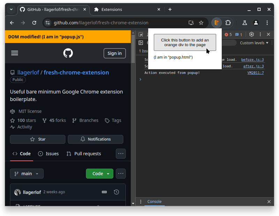
Task: Open the Branches link
Action: [x=85, y=120]
